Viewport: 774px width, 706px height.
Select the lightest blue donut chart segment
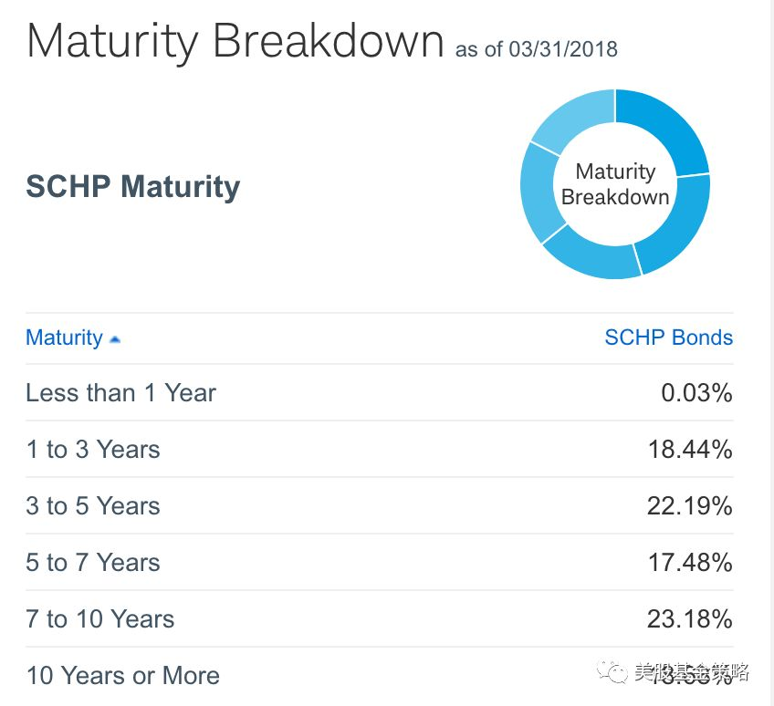click(566, 119)
